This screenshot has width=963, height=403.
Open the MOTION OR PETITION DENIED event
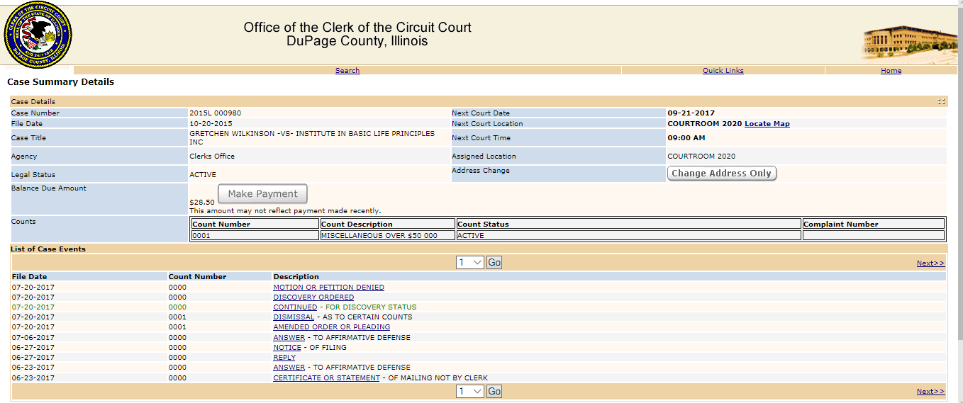[x=328, y=288]
